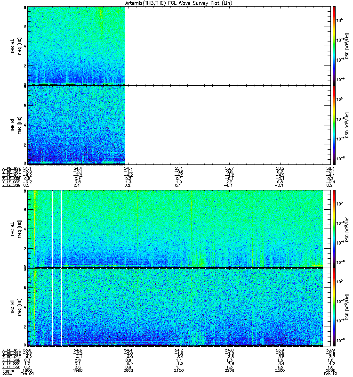Click the THB B-parallel PSD color bar
Image resolution: width=353 pixels, height=377 pixels.
coord(334,125)
